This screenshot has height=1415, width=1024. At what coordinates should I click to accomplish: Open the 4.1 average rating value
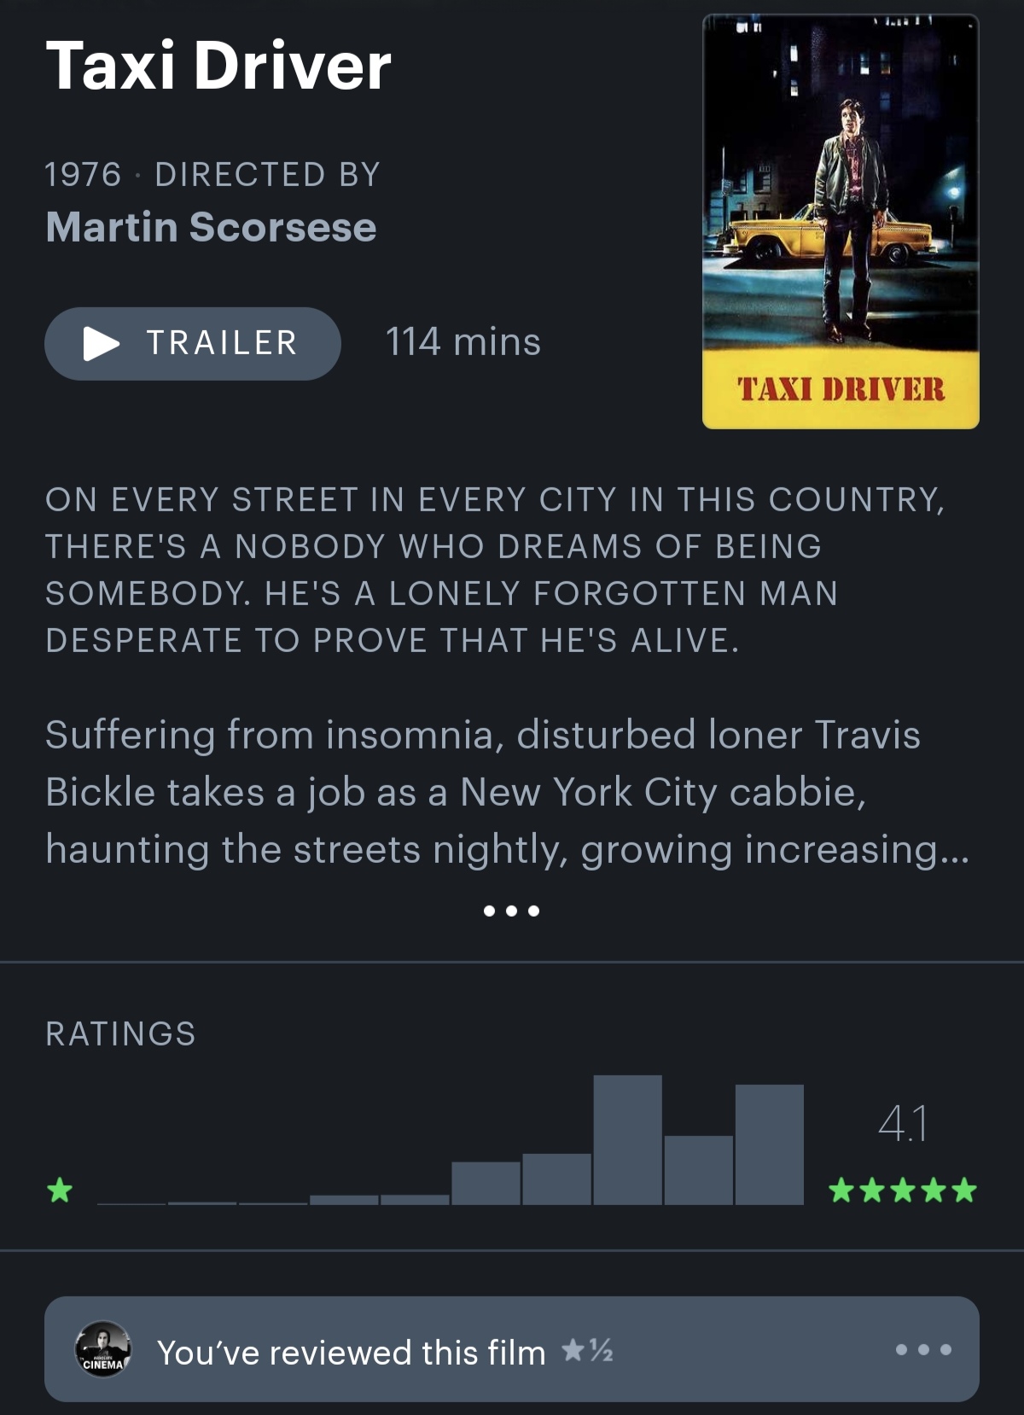(903, 1123)
